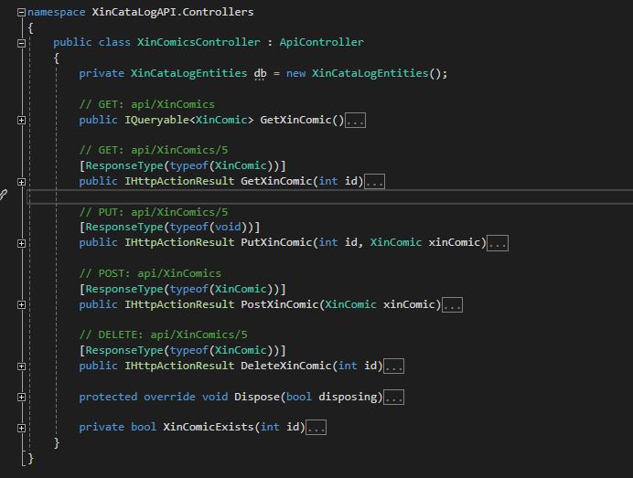This screenshot has width=633, height=478.
Task: Open collapsed ellipsis after GetXinComic(int id)
Action: 375,182
